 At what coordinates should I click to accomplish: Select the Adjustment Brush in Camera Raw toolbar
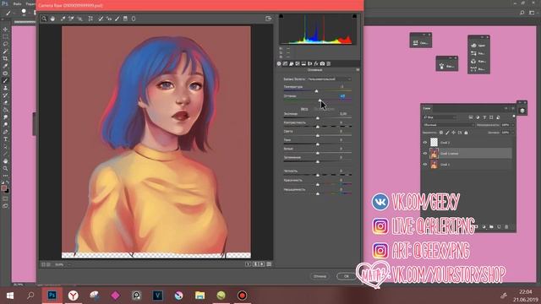(x=117, y=19)
